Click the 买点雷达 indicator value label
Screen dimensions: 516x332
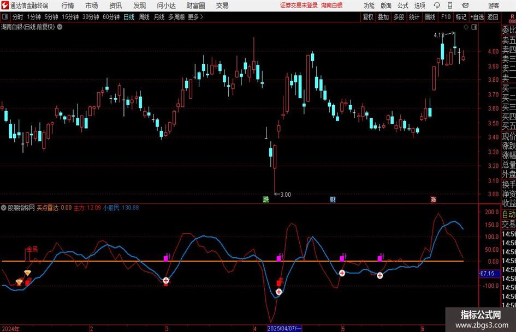click(54, 208)
